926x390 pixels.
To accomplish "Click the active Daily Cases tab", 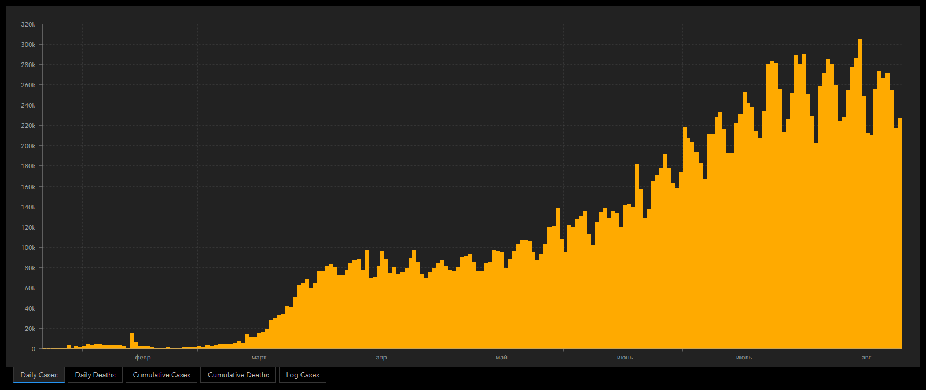I will [x=39, y=375].
